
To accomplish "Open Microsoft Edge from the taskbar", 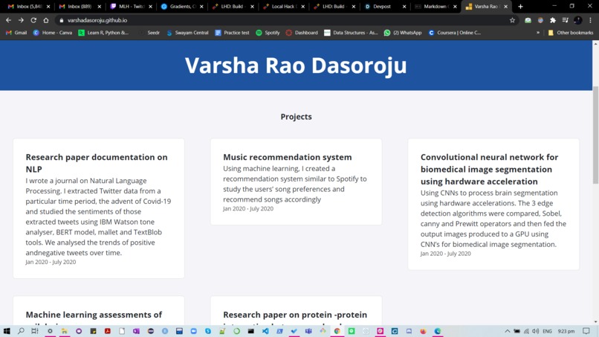I will [x=438, y=331].
